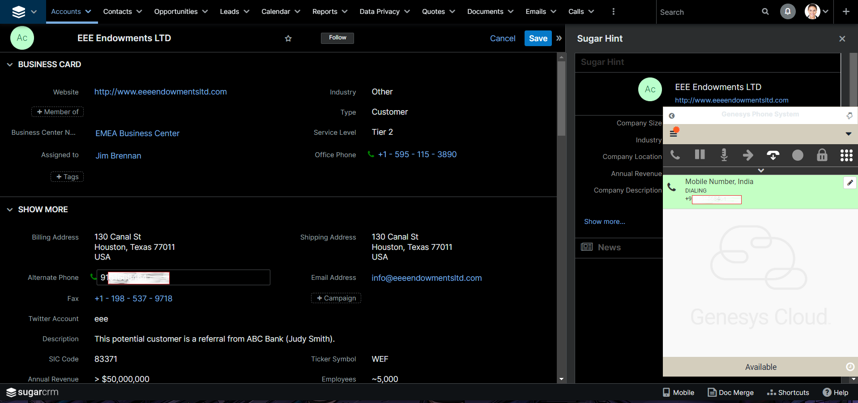Open the Genesys status dropdown triangle
The height and width of the screenshot is (403, 858).
tap(849, 134)
